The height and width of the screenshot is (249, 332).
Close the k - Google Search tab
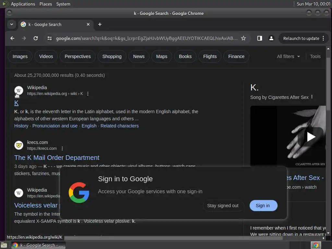pos(88,24)
